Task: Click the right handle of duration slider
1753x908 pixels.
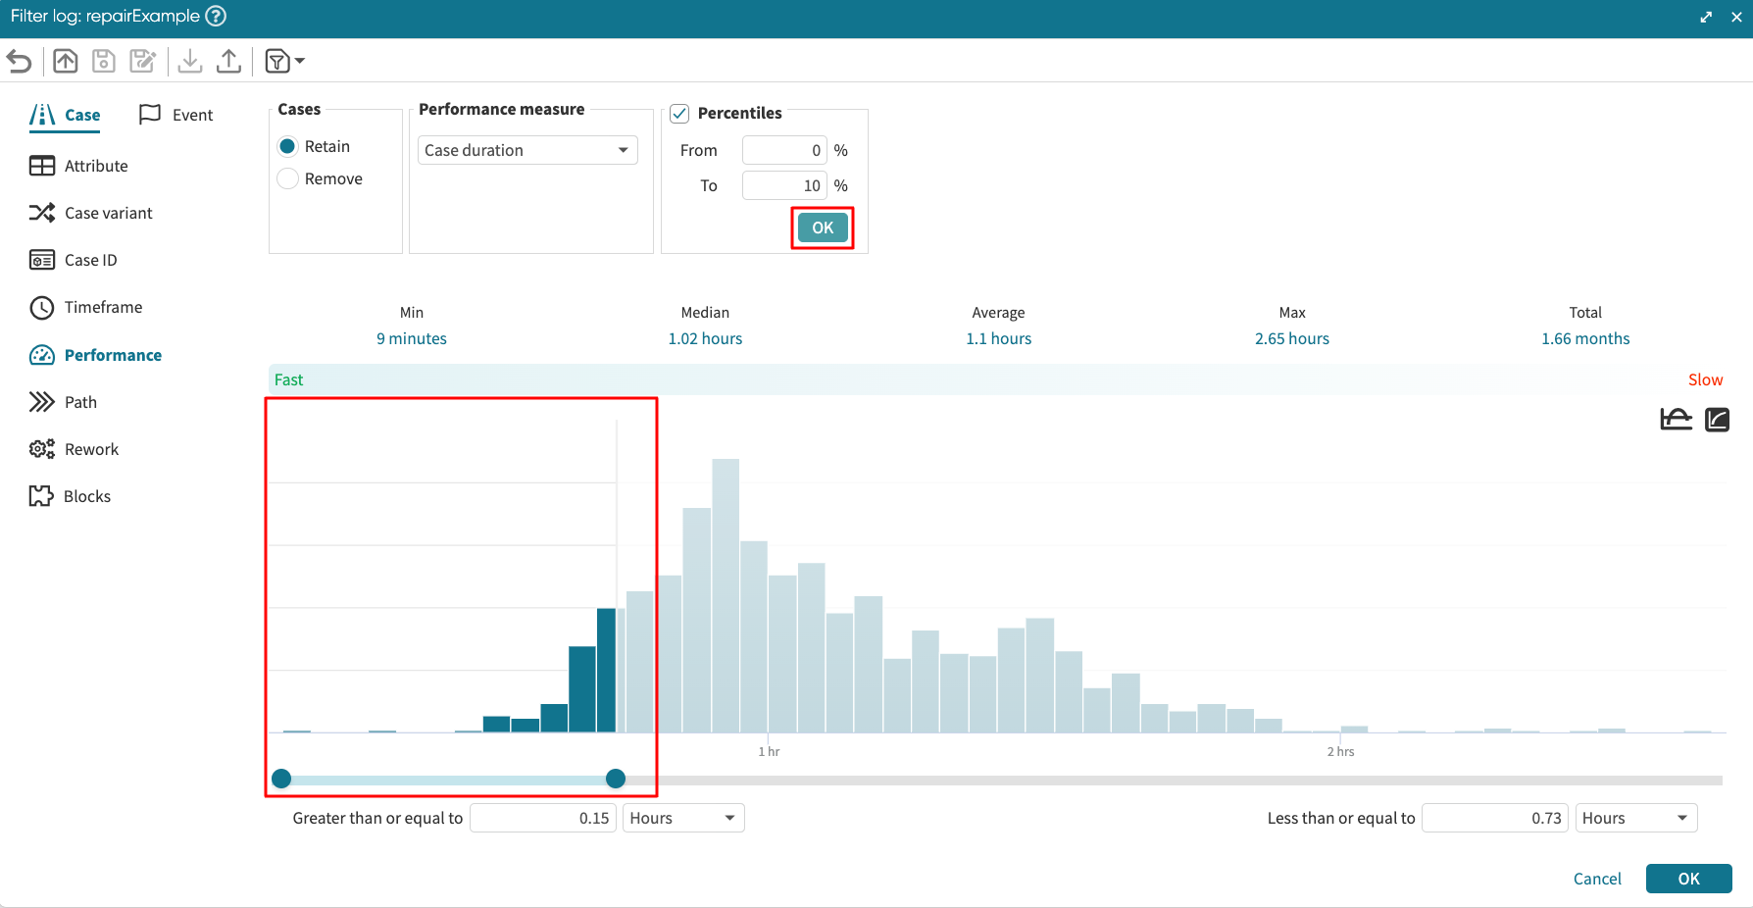Action: 616,779
